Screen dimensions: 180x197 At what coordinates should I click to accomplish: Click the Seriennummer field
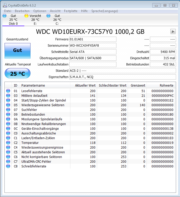click(93, 46)
